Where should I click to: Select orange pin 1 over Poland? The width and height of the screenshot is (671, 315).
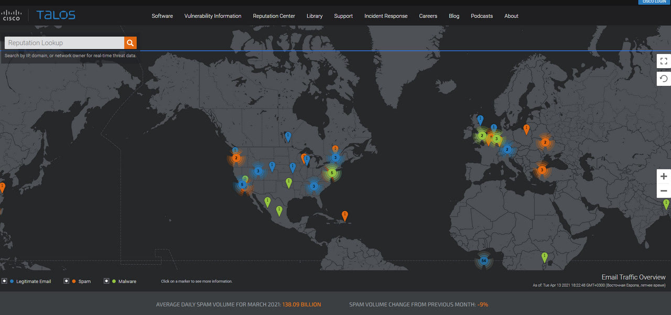526,128
